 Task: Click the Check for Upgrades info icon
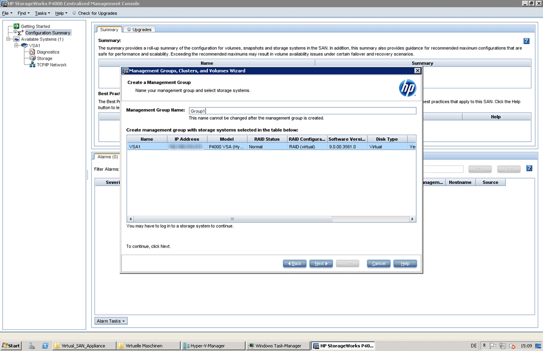point(74,13)
